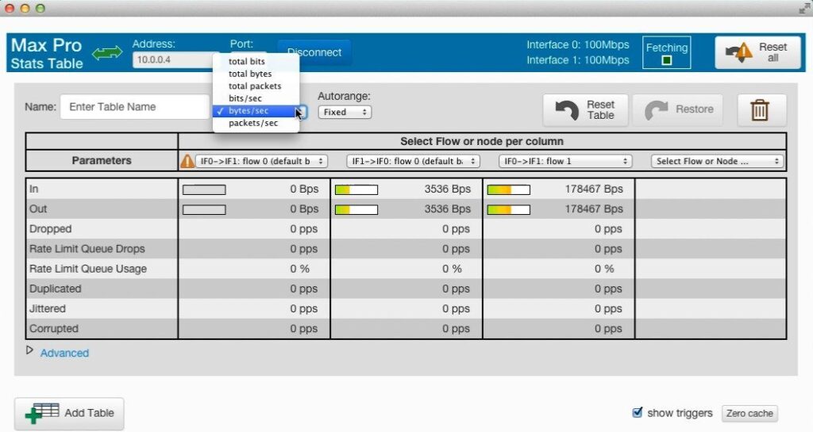
Task: Click the Enter Table Name field
Action: [x=133, y=107]
